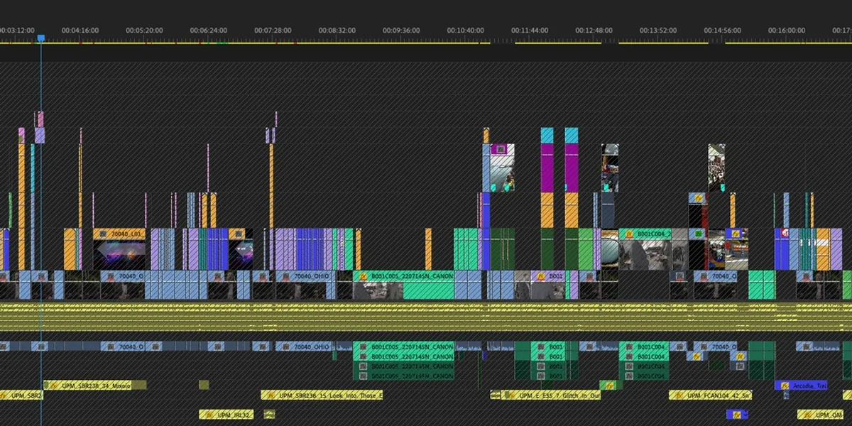Click the 70040_OHIO clip name label

coord(309,275)
